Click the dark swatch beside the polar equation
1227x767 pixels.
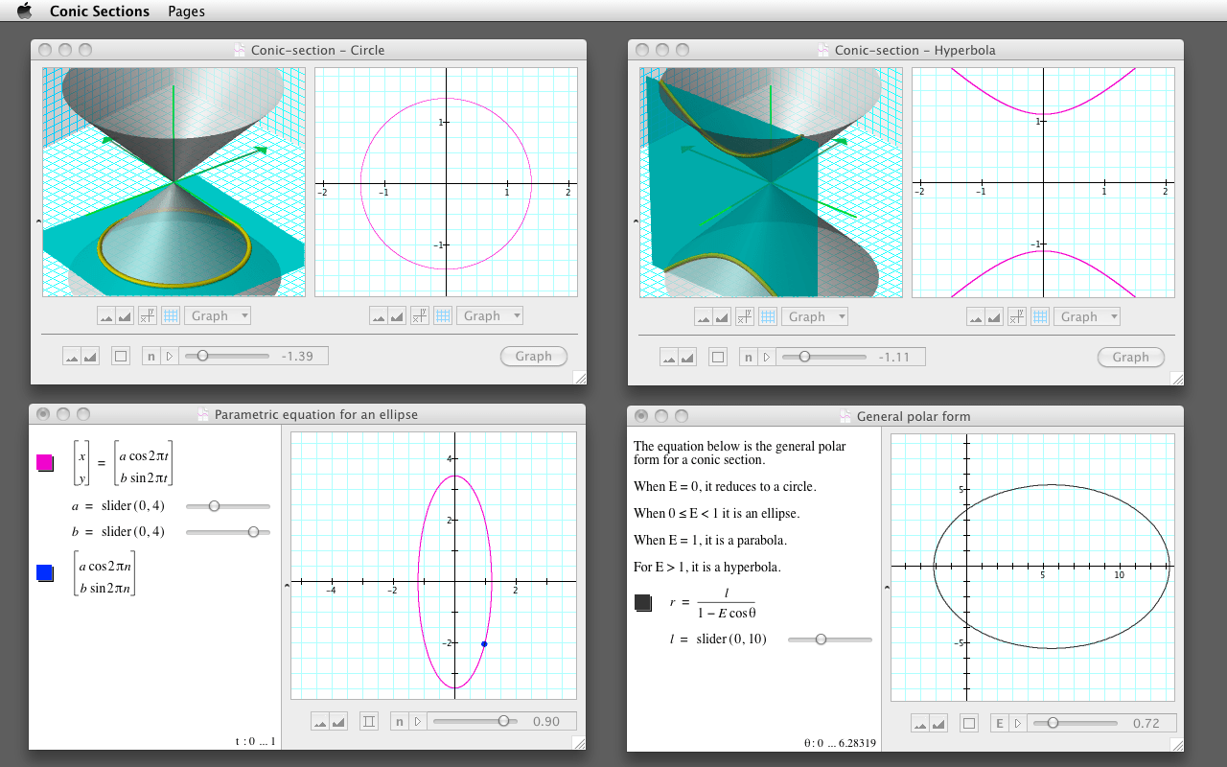643,602
